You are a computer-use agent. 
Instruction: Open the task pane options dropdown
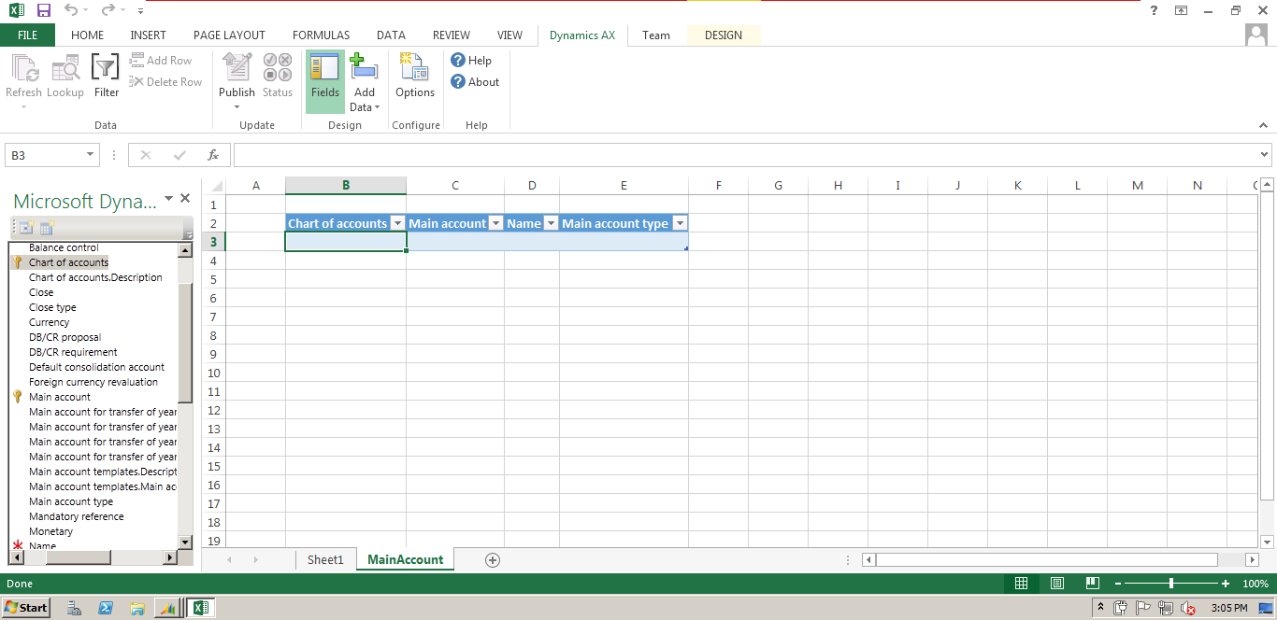168,198
